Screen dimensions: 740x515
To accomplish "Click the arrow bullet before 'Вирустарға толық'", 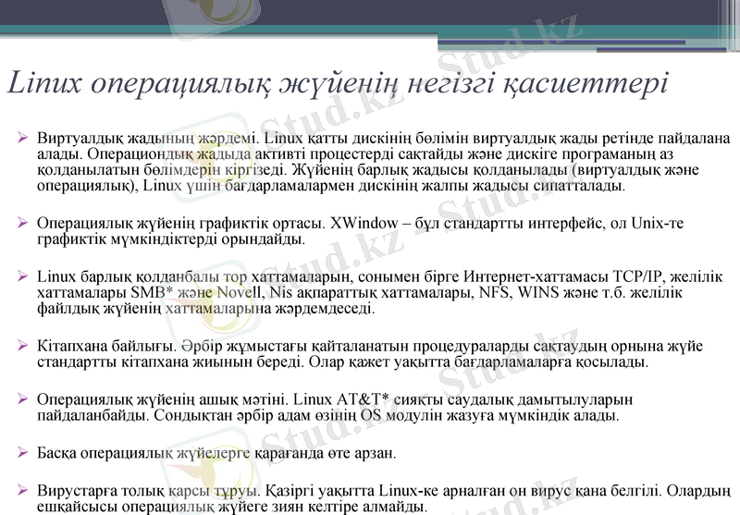I will pyautogui.click(x=22, y=490).
